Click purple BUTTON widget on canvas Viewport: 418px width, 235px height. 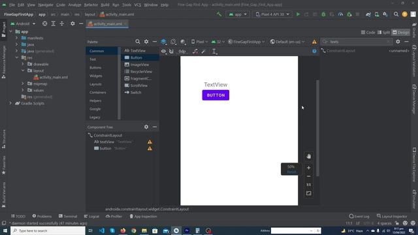(216, 95)
